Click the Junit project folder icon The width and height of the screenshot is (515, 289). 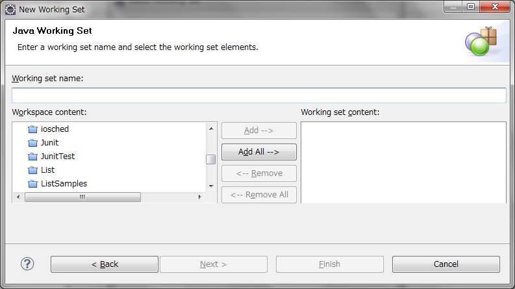[32, 143]
